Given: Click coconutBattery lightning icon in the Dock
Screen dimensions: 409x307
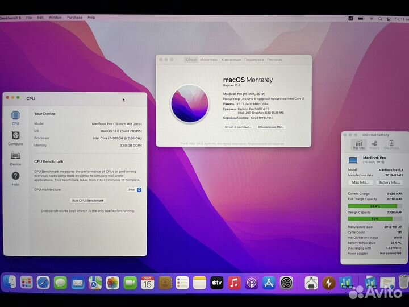Looking at the screenshot, I should 329,283.
